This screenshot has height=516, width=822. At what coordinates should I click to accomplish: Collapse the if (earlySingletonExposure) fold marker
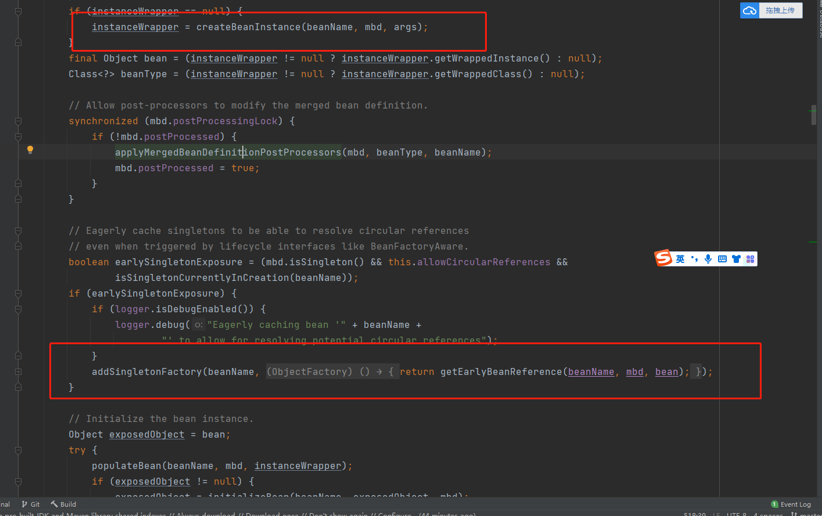coord(18,294)
